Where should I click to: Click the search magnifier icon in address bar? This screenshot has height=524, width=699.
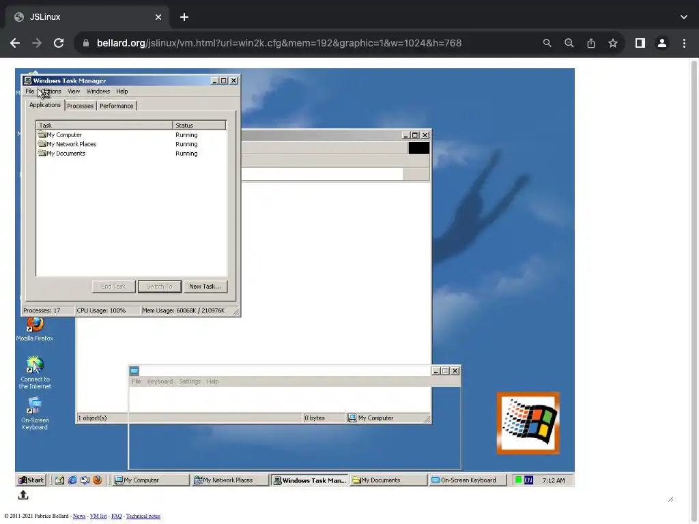(547, 43)
